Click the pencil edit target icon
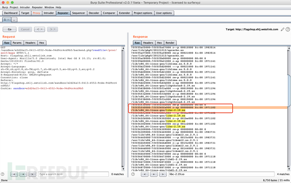 tap(283, 30)
